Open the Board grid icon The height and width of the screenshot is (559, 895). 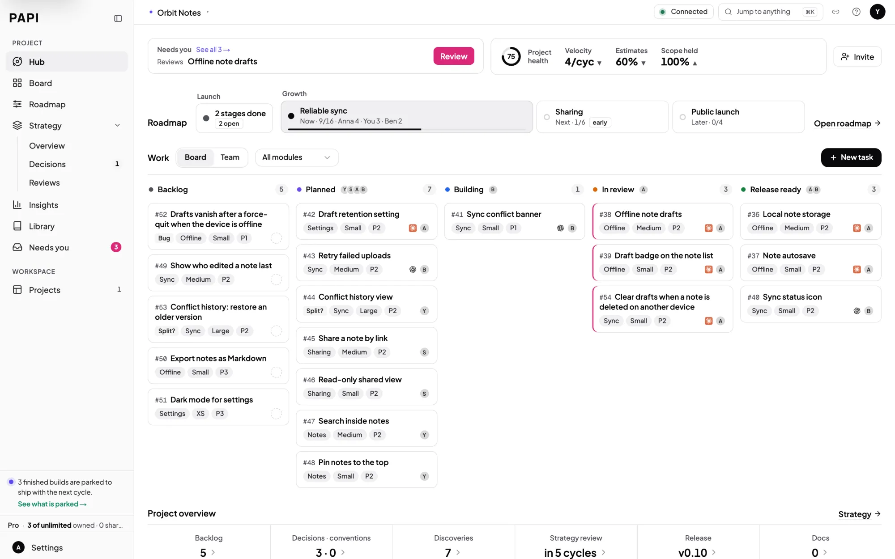17,83
